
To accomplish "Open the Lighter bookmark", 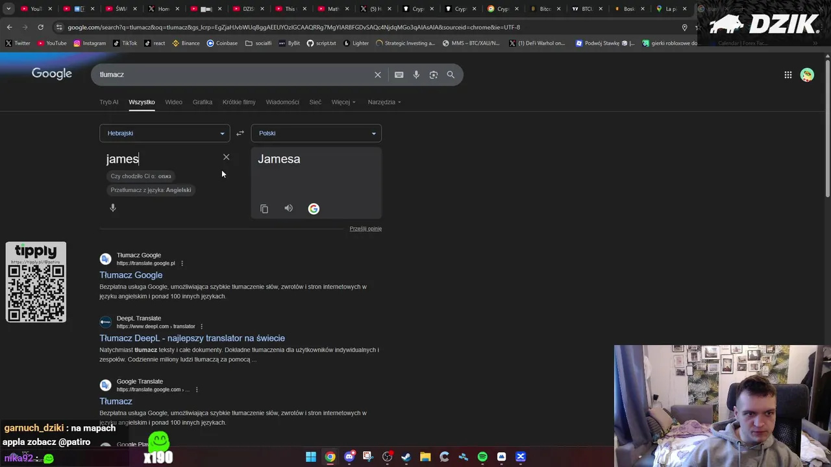I will click(x=356, y=43).
